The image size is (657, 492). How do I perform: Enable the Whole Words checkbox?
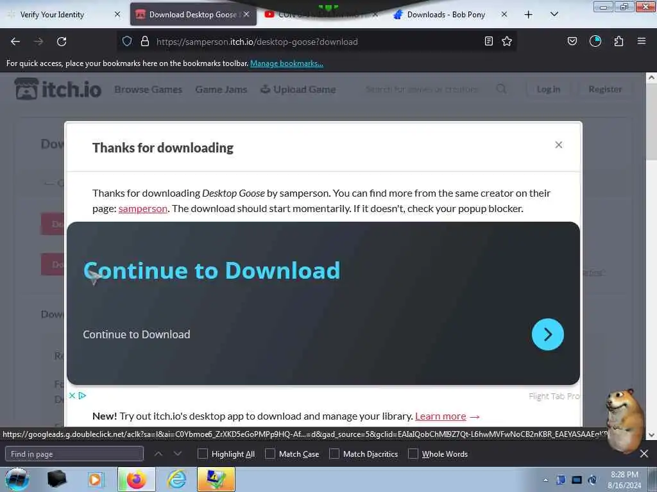coord(413,454)
